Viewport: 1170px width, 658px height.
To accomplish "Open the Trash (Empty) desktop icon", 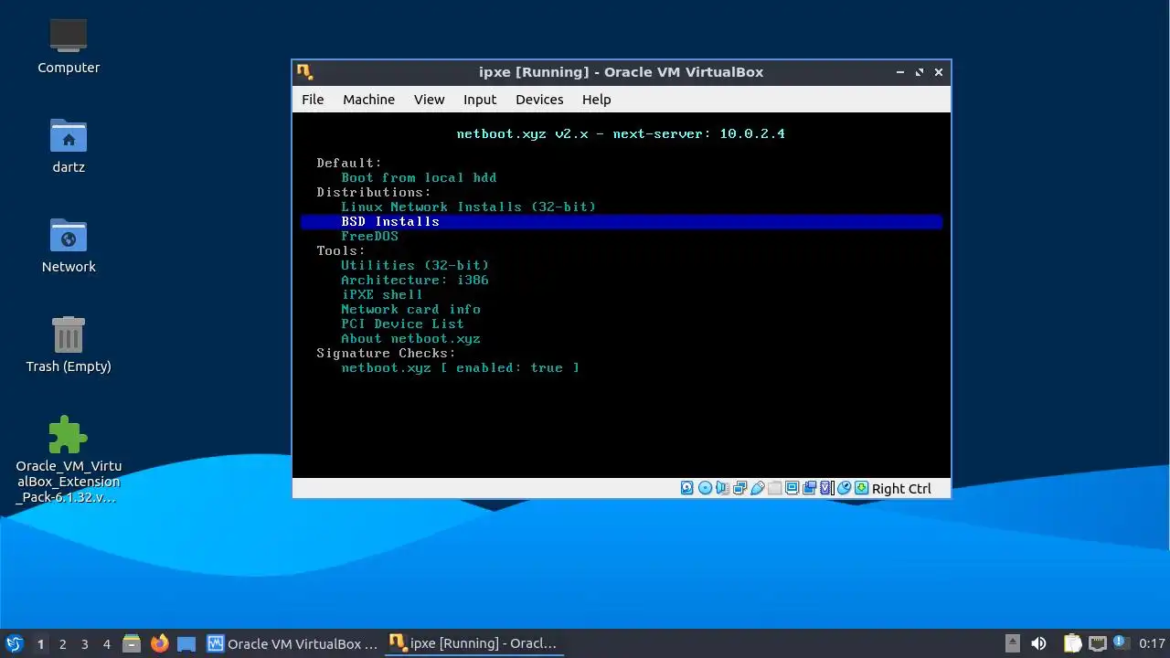I will click(69, 345).
